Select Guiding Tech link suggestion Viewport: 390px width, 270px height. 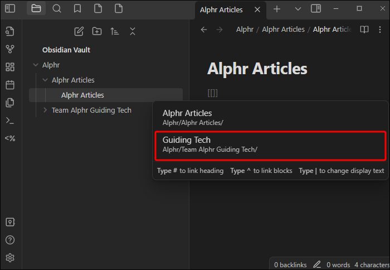point(270,145)
